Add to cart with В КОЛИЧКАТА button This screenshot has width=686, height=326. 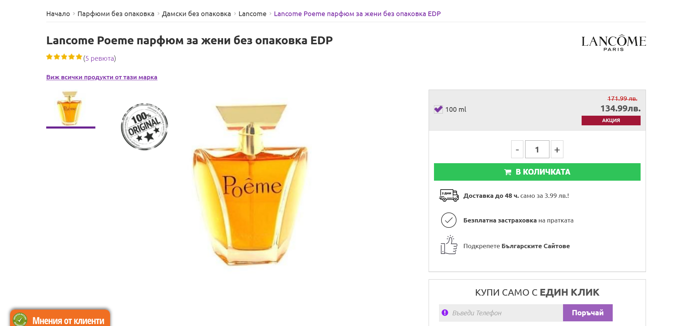tap(537, 172)
